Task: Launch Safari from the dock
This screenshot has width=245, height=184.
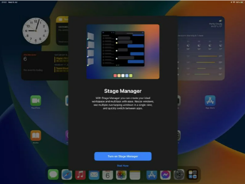Action: (x=67, y=175)
